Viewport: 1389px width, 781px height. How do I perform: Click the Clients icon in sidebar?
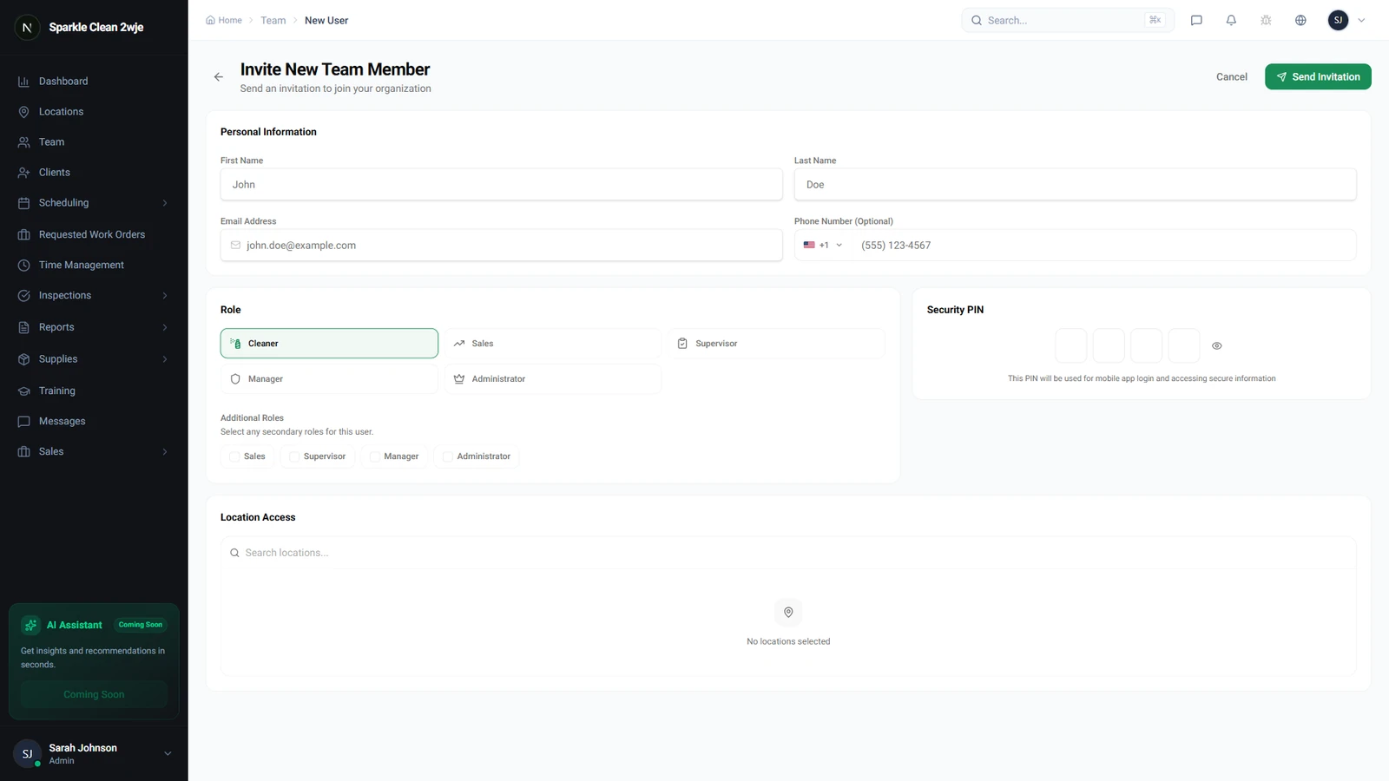point(23,173)
